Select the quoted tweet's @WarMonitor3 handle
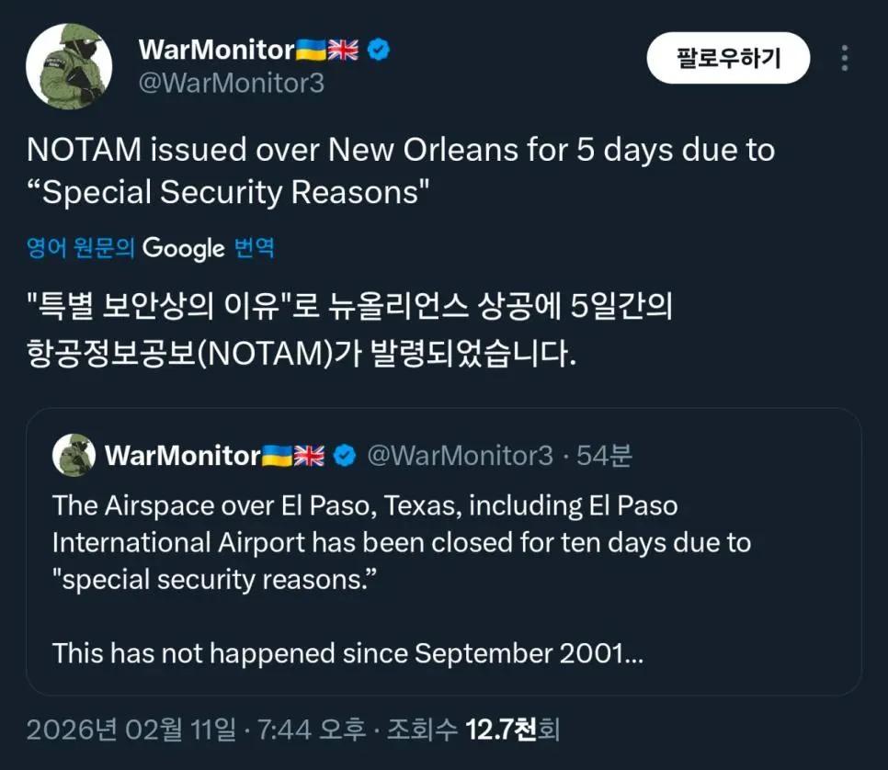Screen dimensions: 888x770 [459, 452]
